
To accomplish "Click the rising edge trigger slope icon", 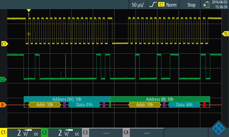I will (x=153, y=5).
